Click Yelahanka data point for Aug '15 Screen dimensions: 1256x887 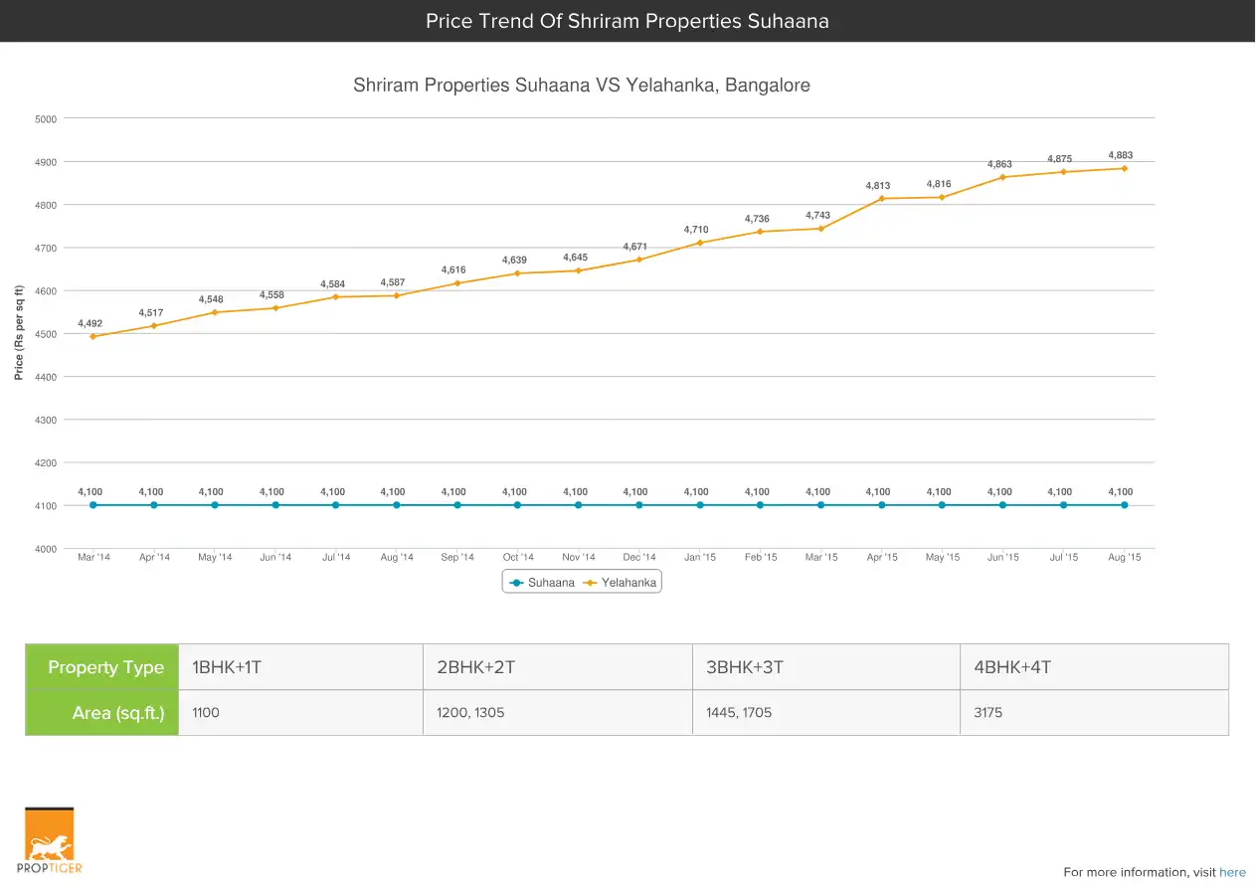tap(1124, 168)
